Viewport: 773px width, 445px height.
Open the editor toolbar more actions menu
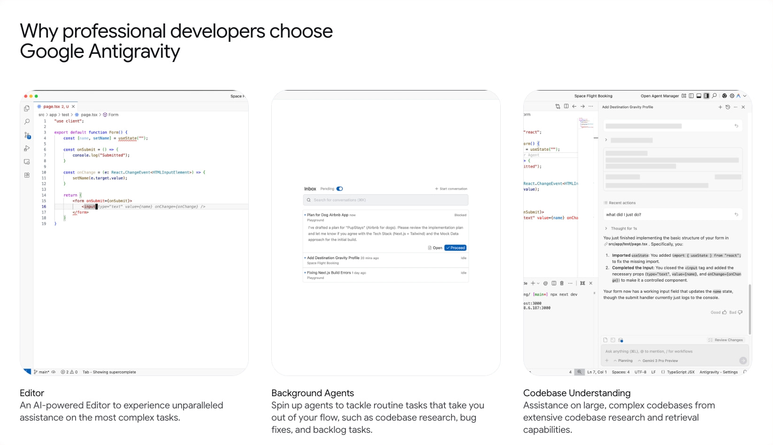pyautogui.click(x=591, y=107)
